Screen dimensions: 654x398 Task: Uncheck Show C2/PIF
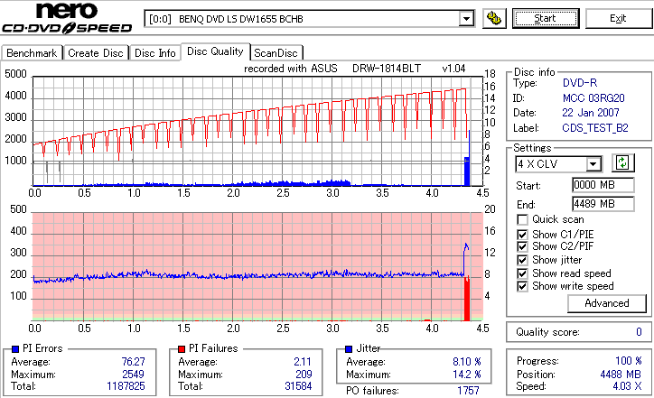click(x=522, y=246)
